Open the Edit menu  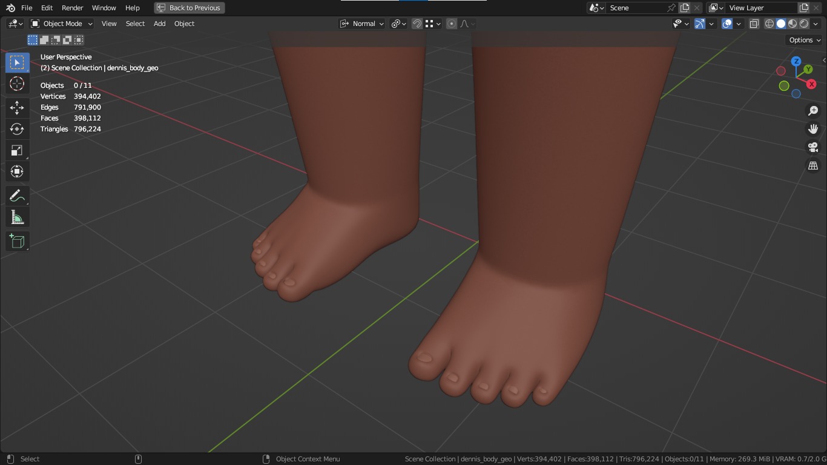click(x=47, y=8)
